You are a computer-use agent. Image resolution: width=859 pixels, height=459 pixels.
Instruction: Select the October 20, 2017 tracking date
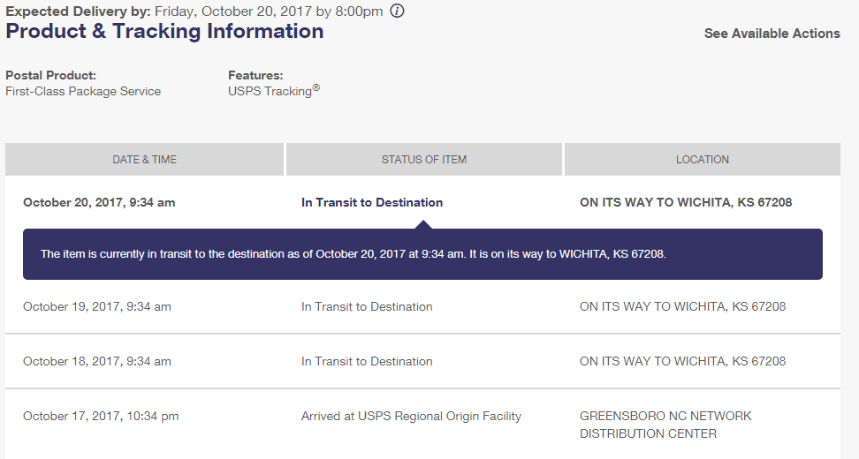coord(99,202)
